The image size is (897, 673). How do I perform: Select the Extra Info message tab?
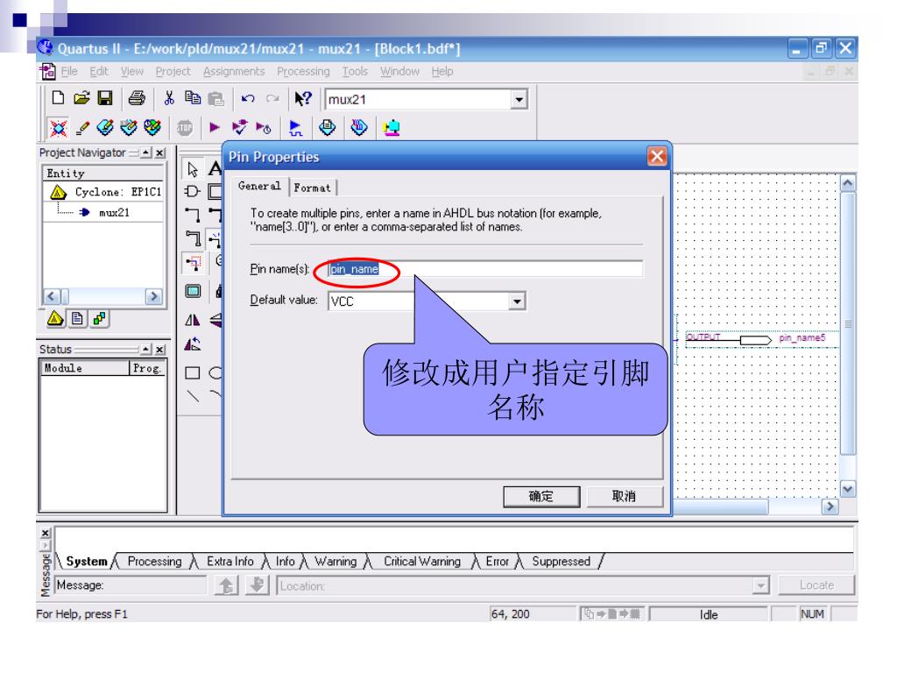tap(230, 562)
